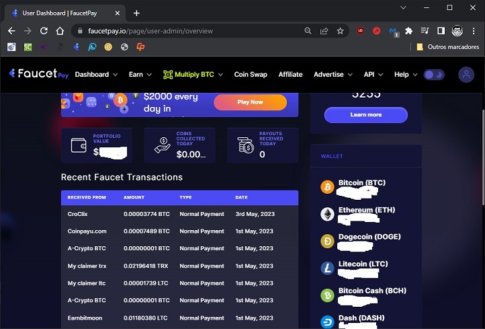Click the Play Now banner button
Screen dimensions: 485x329
pyautogui.click(x=250, y=102)
